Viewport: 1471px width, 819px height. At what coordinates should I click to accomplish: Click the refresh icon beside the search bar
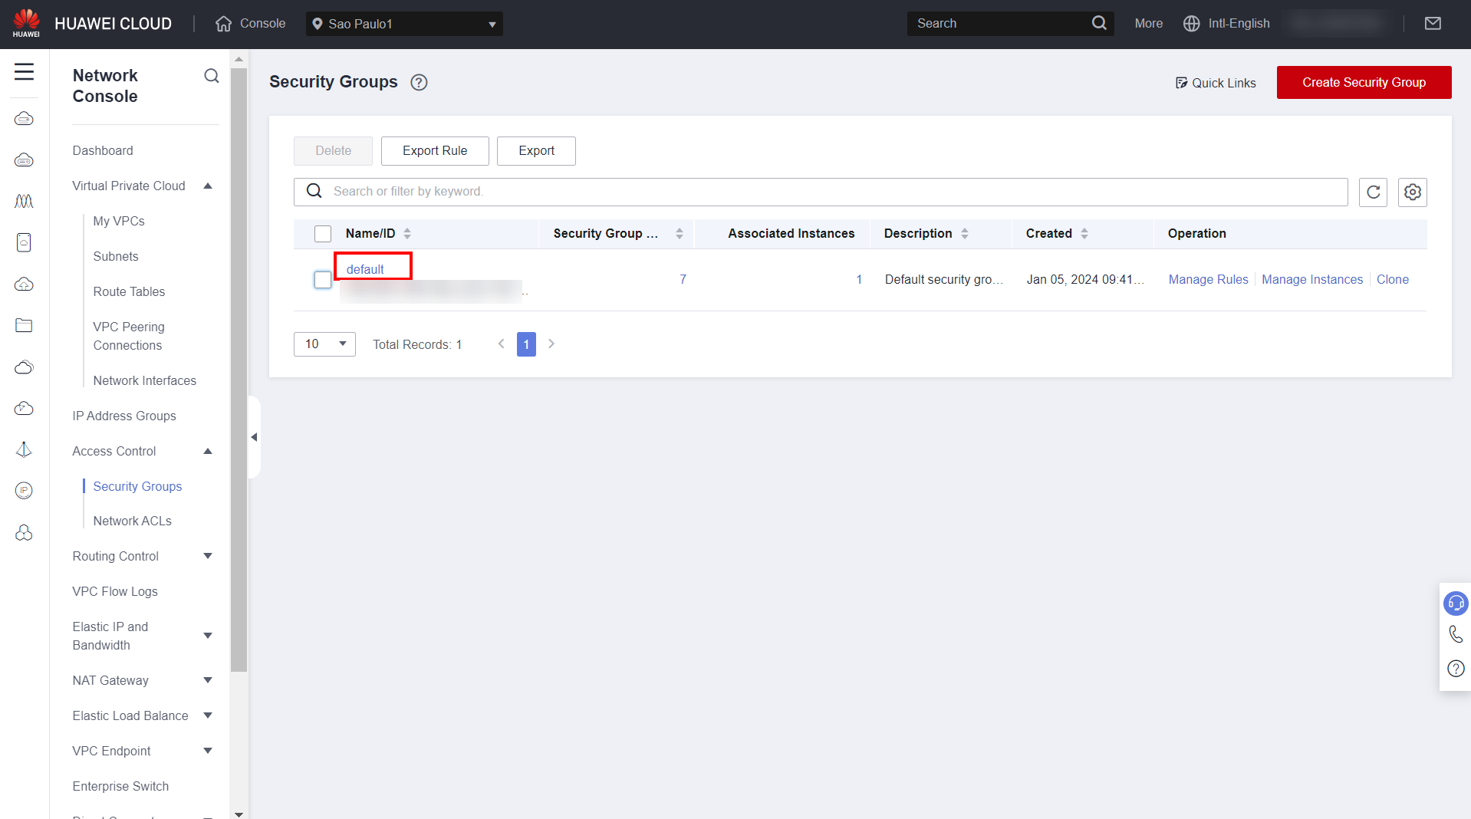[1373, 192]
